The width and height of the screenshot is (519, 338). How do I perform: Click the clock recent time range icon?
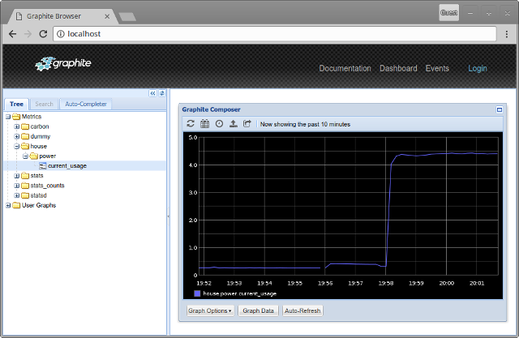219,124
